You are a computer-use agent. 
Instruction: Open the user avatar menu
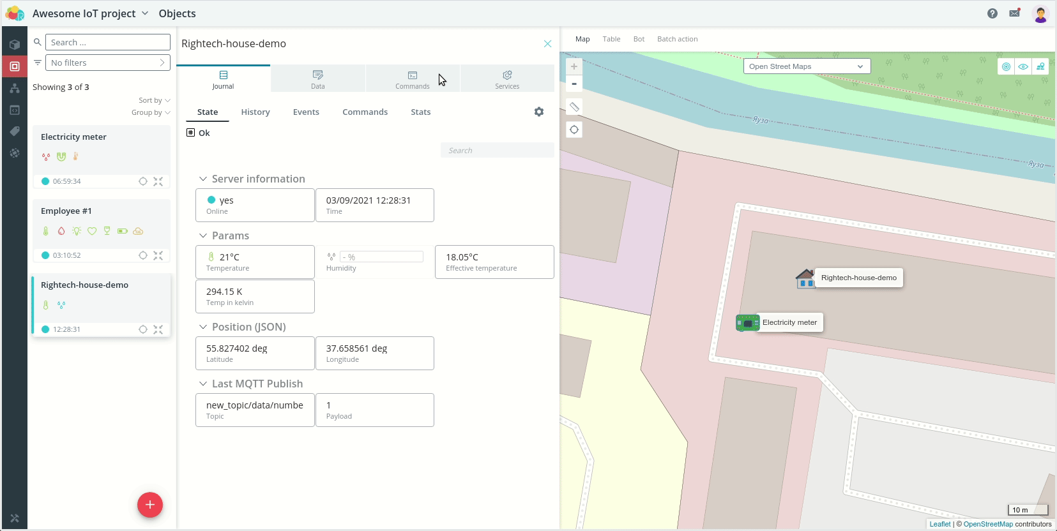(1040, 13)
